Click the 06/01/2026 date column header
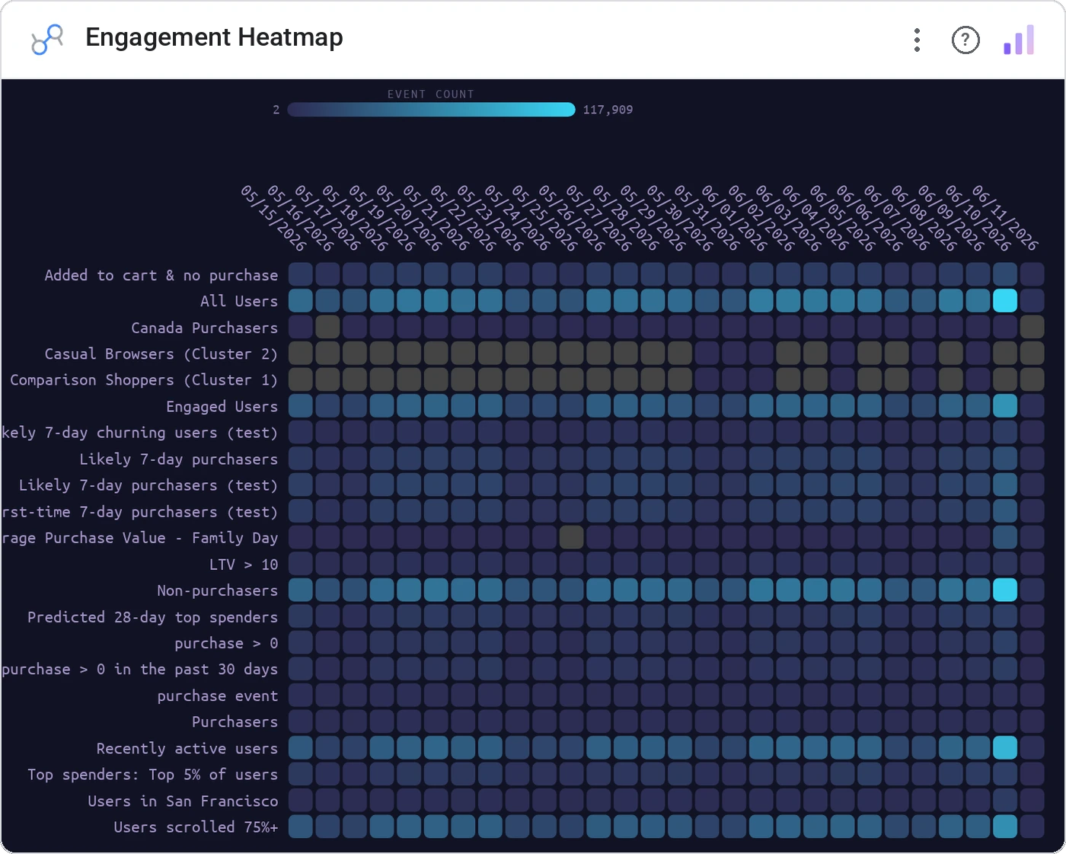 (x=734, y=219)
